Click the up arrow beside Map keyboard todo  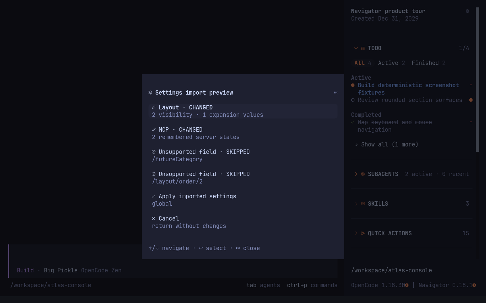[471, 122]
